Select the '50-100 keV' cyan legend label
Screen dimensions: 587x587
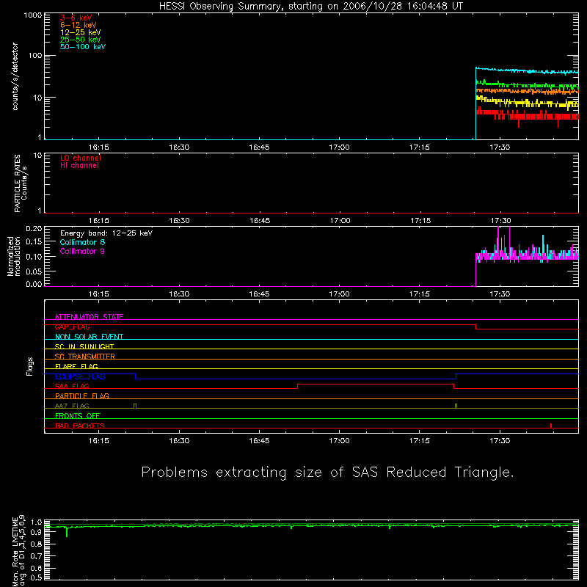pyautogui.click(x=83, y=47)
